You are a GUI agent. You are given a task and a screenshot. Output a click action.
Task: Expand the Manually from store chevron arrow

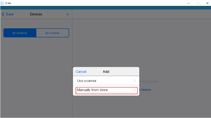(x=135, y=90)
